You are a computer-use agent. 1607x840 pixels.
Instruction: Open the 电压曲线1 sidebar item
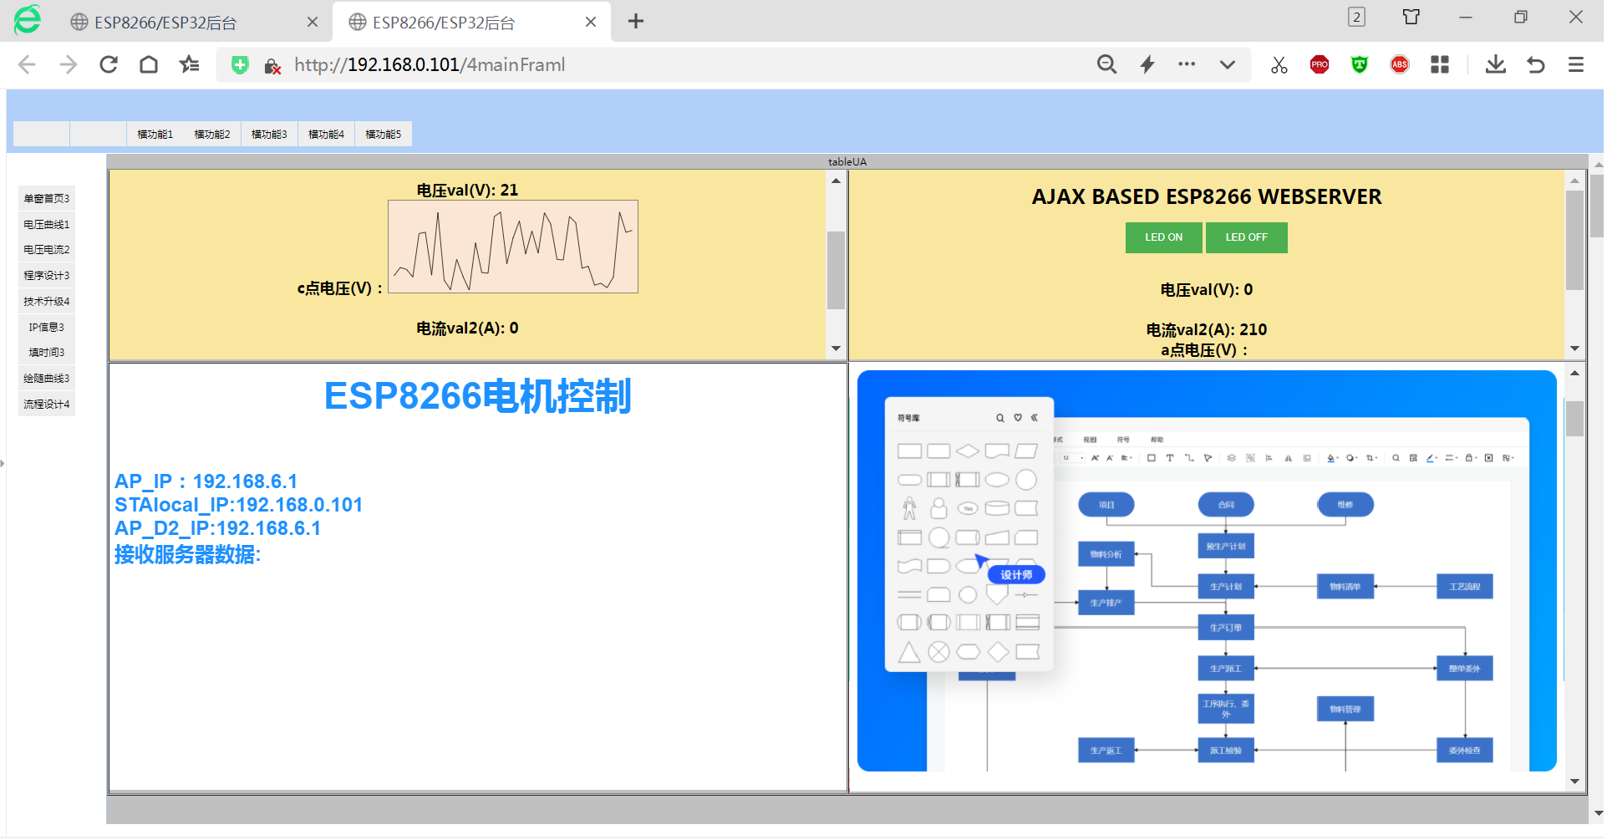[47, 224]
